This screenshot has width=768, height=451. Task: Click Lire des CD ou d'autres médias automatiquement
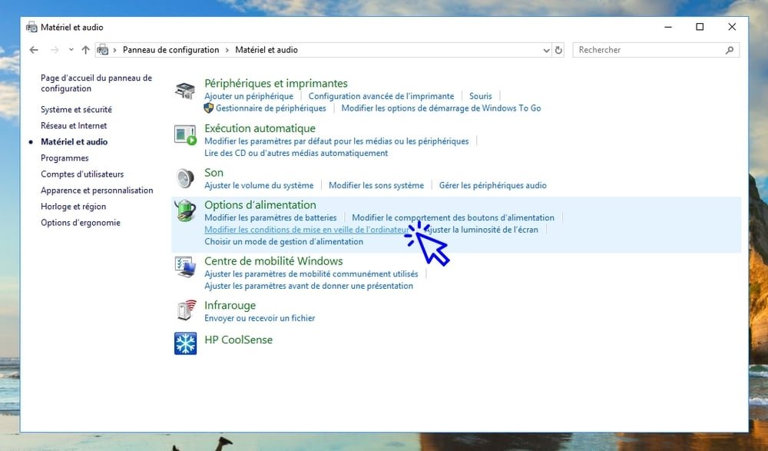click(296, 153)
